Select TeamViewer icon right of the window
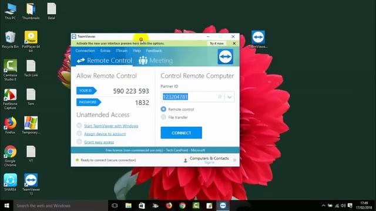The image size is (376, 211). coord(258,39)
